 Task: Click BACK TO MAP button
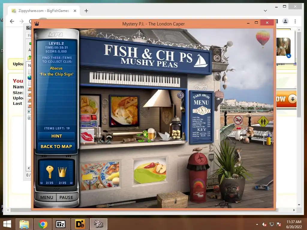click(x=56, y=146)
